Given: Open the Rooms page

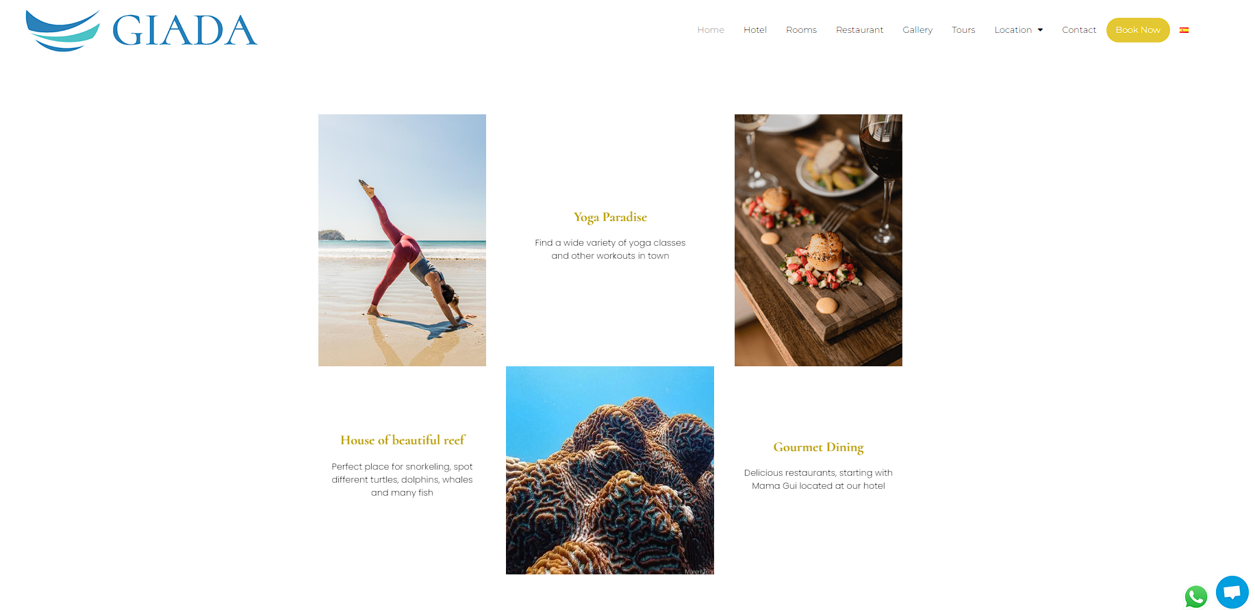Looking at the screenshot, I should tap(801, 30).
